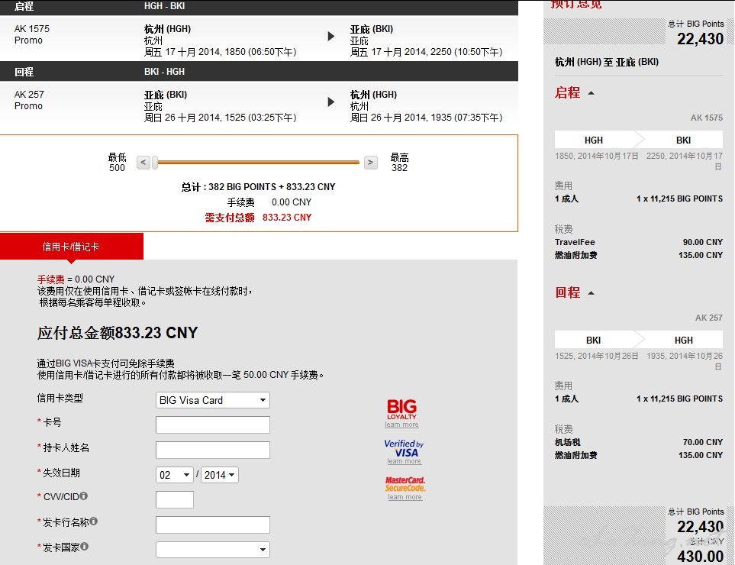
Task: Click the info icon beside CVV/CID
Action: point(83,496)
